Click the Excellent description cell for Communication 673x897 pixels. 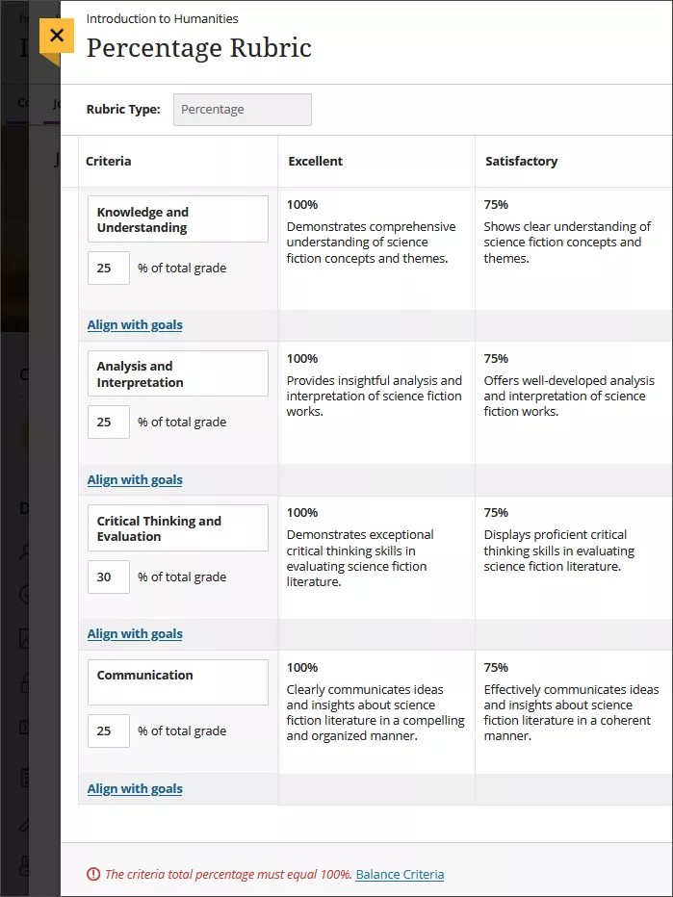click(x=375, y=712)
